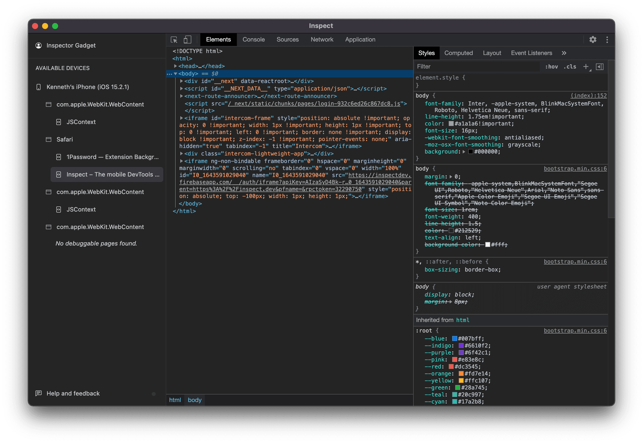
Task: Collapse the Styles sidebar panel icon
Action: coord(600,66)
